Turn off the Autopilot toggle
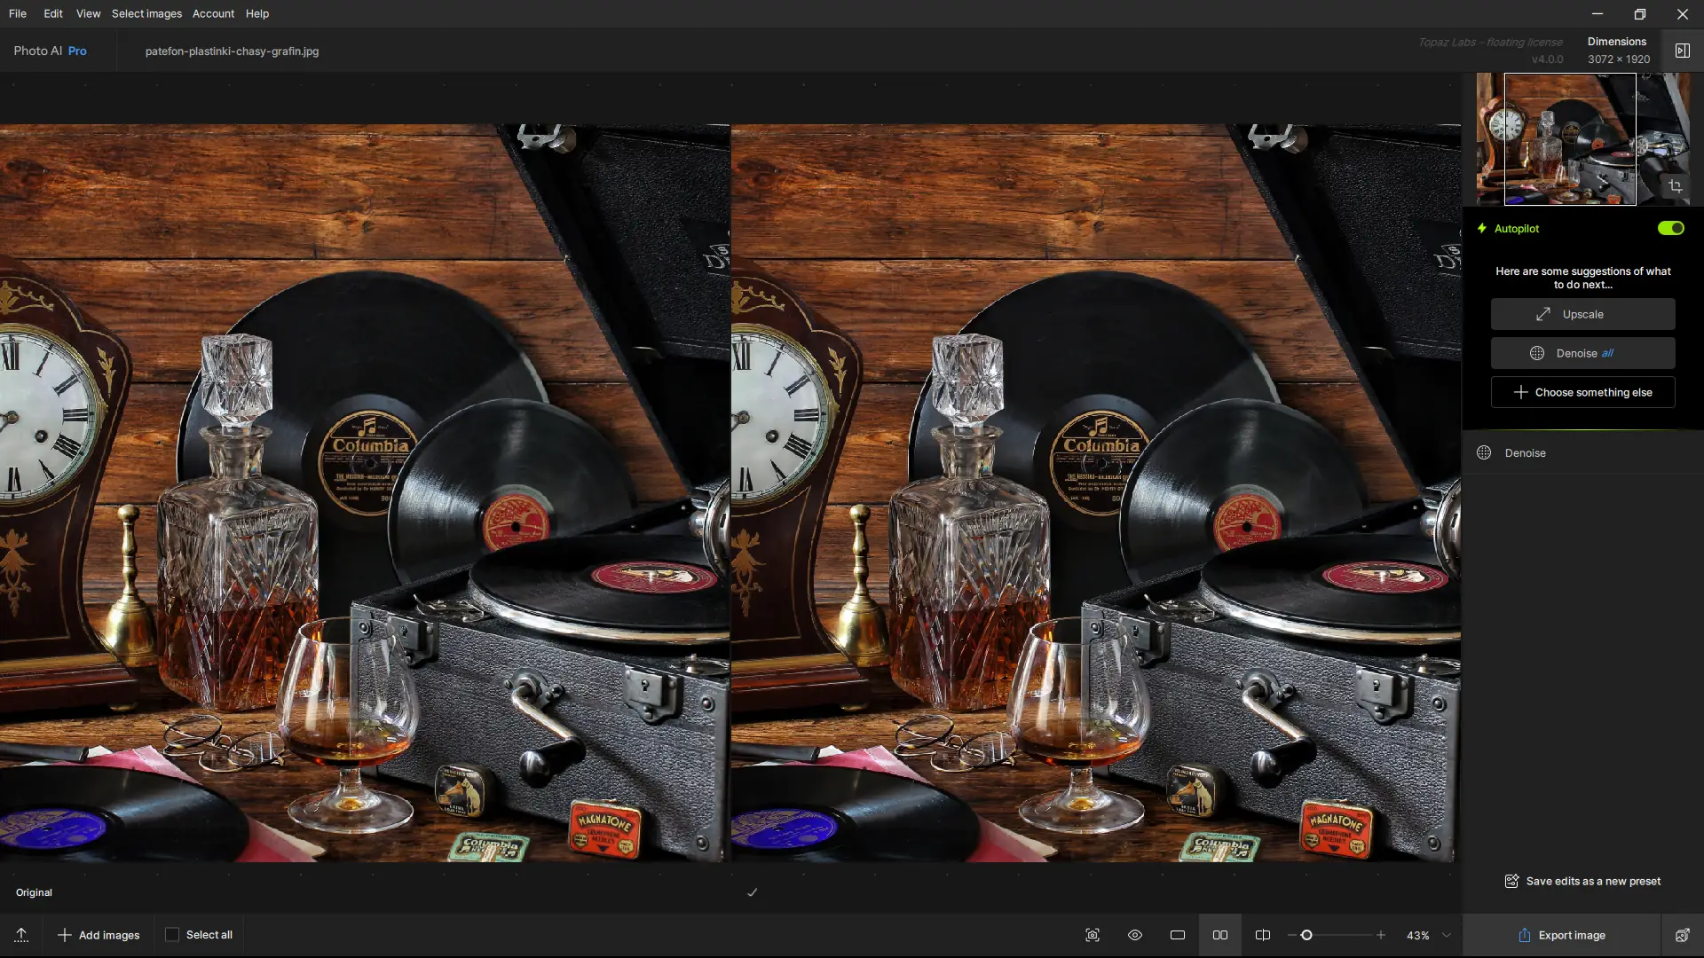 click(x=1670, y=228)
